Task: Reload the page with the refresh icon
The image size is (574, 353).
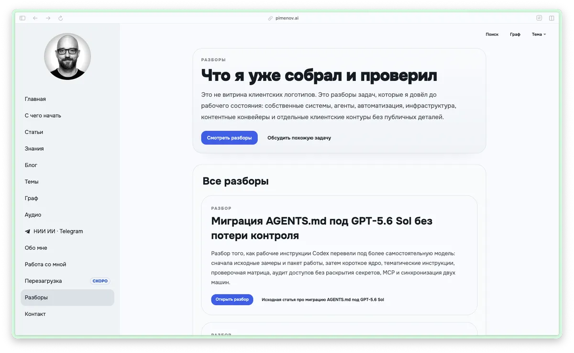Action: coord(61,18)
